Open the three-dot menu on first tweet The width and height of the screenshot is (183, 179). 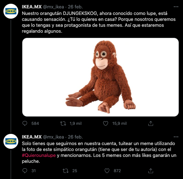pos(176,7)
